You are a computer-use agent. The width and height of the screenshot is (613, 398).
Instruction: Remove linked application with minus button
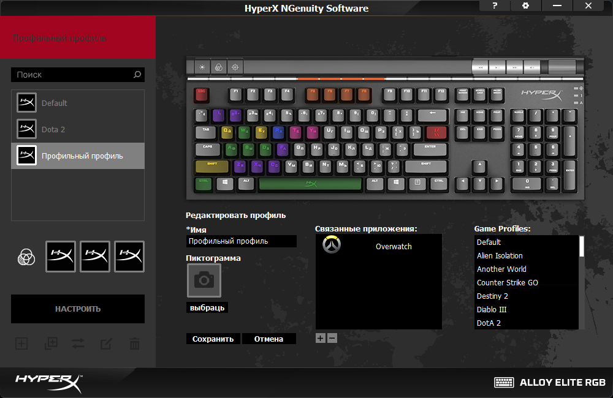332,338
